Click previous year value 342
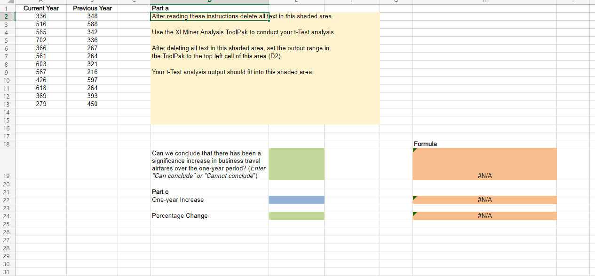 pyautogui.click(x=92, y=32)
